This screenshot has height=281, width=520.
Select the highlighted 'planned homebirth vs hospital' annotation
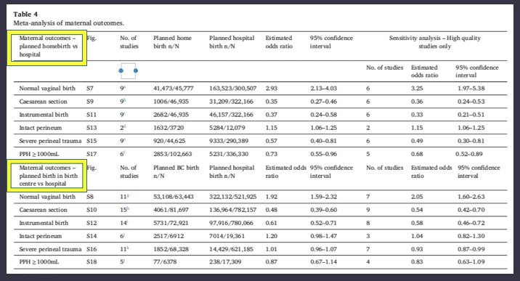coord(46,48)
